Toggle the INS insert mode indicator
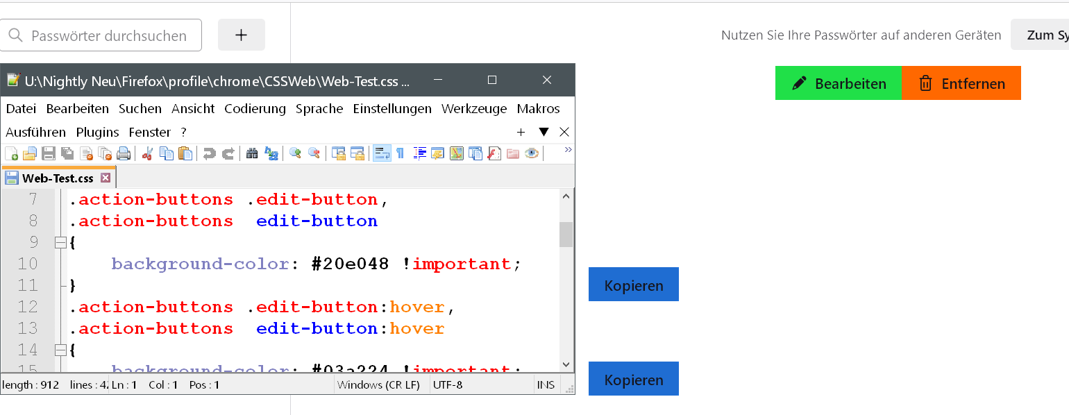The image size is (1069, 415). pyautogui.click(x=546, y=384)
